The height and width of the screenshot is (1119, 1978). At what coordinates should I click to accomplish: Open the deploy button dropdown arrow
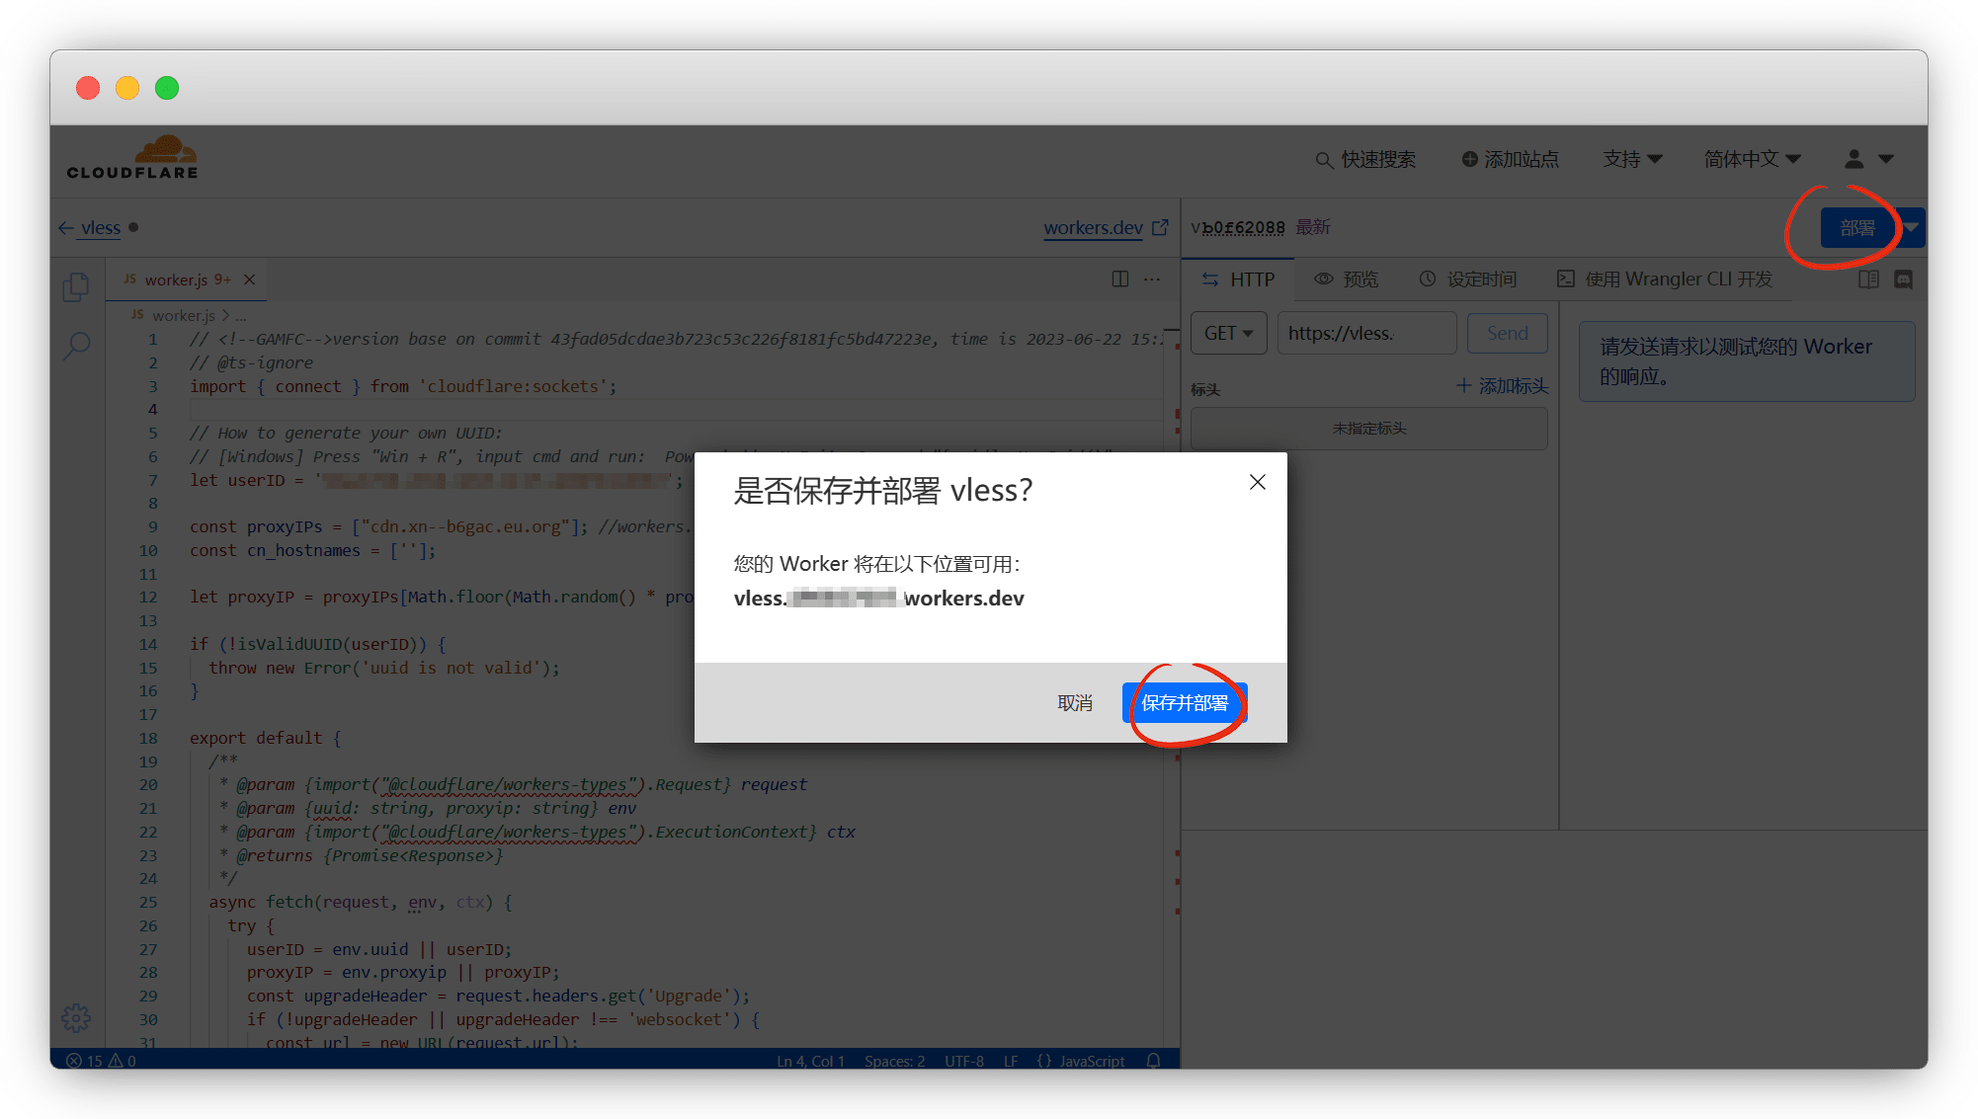(1912, 228)
